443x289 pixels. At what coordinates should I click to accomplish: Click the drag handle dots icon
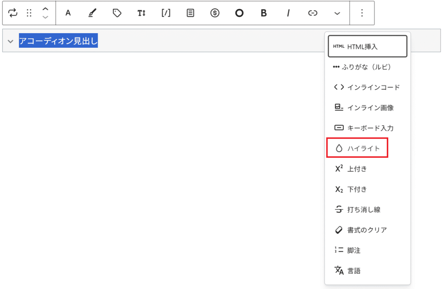point(29,13)
